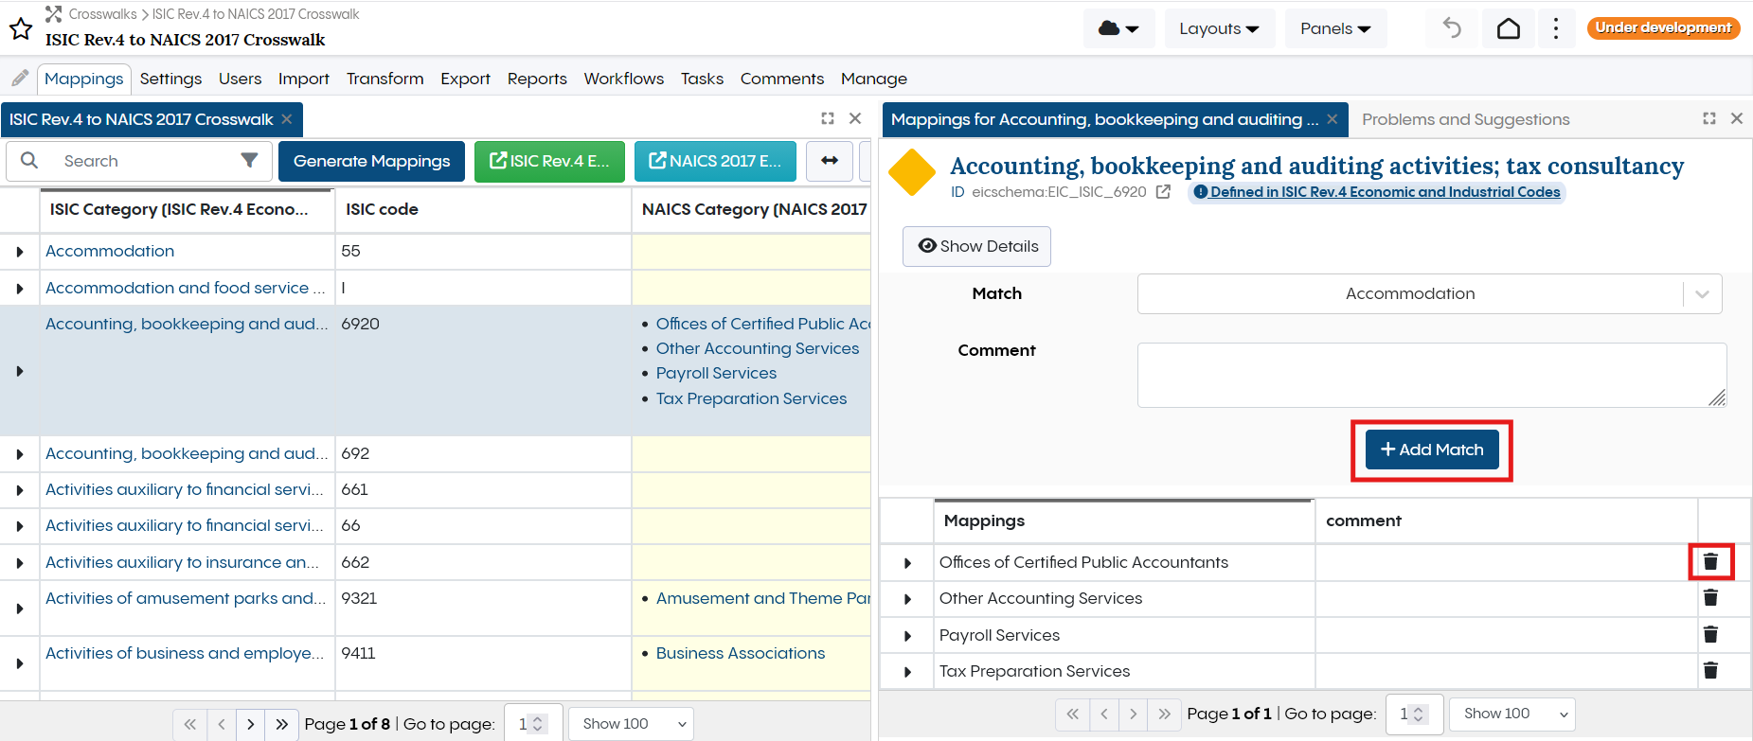The width and height of the screenshot is (1753, 741).
Task: Open the three-dot more options menu
Action: coord(1556,28)
